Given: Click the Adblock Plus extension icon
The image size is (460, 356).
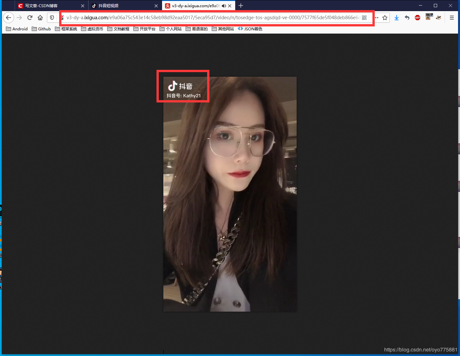Looking at the screenshot, I should pyautogui.click(x=417, y=18).
